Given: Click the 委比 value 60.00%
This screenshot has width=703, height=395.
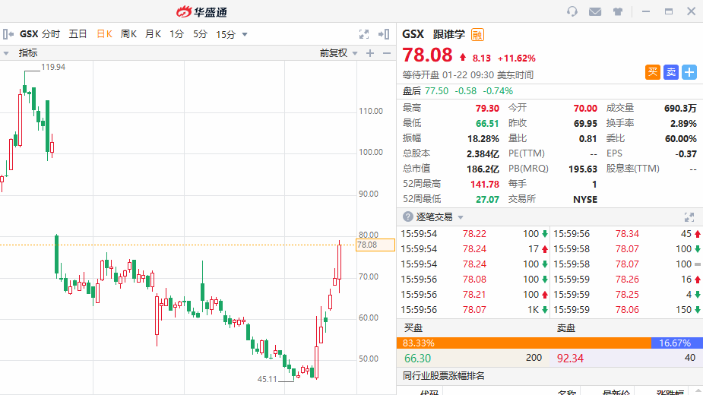Looking at the screenshot, I should pyautogui.click(x=681, y=138).
